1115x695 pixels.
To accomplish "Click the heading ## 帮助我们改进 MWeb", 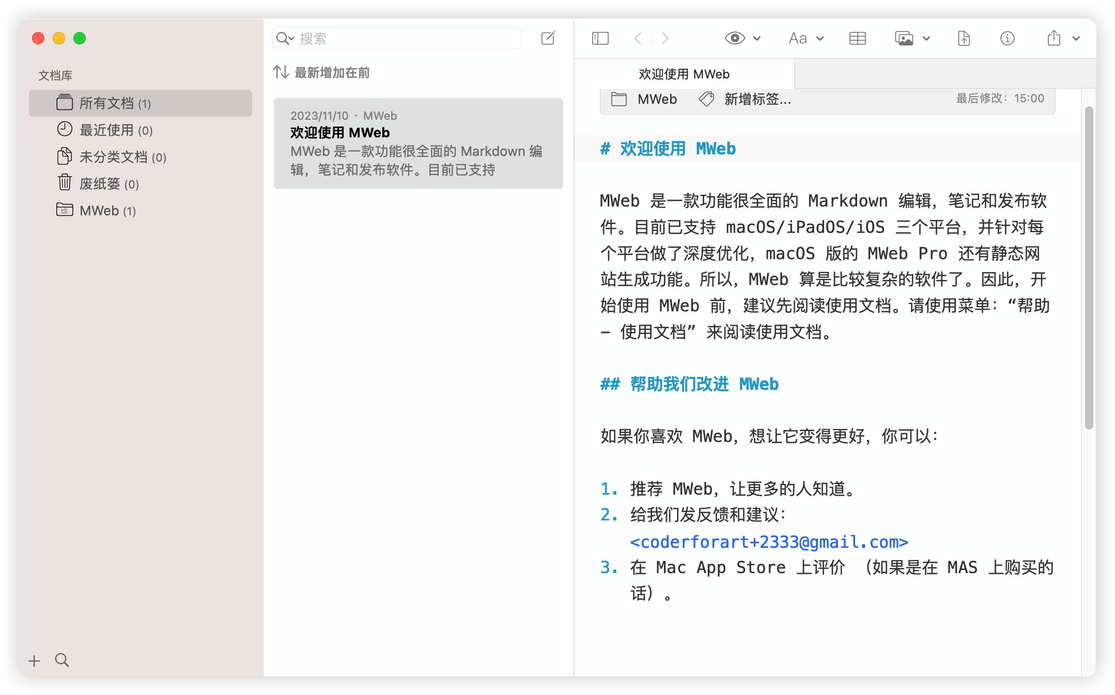I will (x=689, y=384).
